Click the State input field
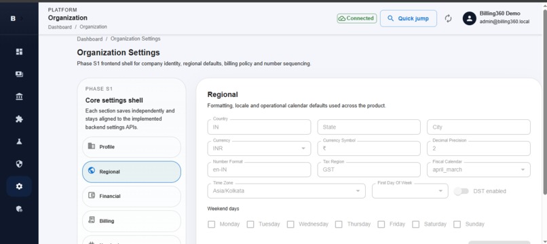This screenshot has height=244, width=547. pyautogui.click(x=369, y=127)
